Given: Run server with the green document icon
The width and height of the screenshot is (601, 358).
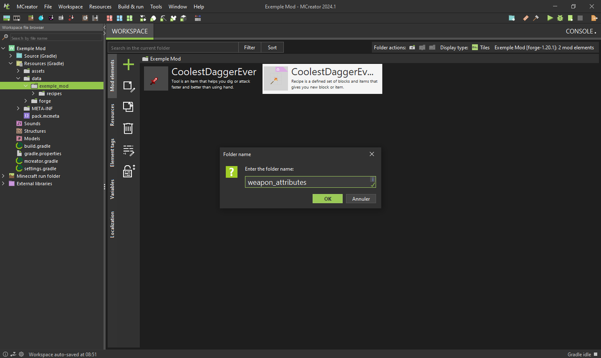Looking at the screenshot, I should click(x=570, y=18).
